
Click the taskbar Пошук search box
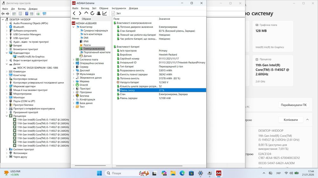[128, 173]
